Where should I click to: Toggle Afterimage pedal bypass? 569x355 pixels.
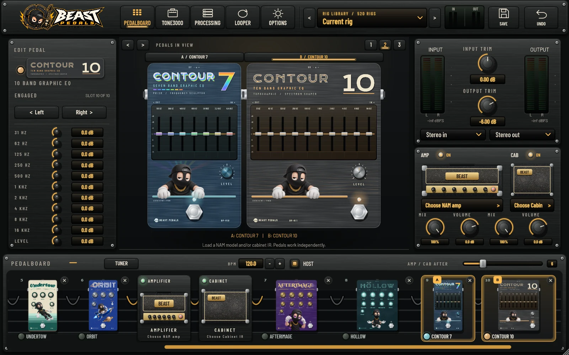[x=265, y=337]
